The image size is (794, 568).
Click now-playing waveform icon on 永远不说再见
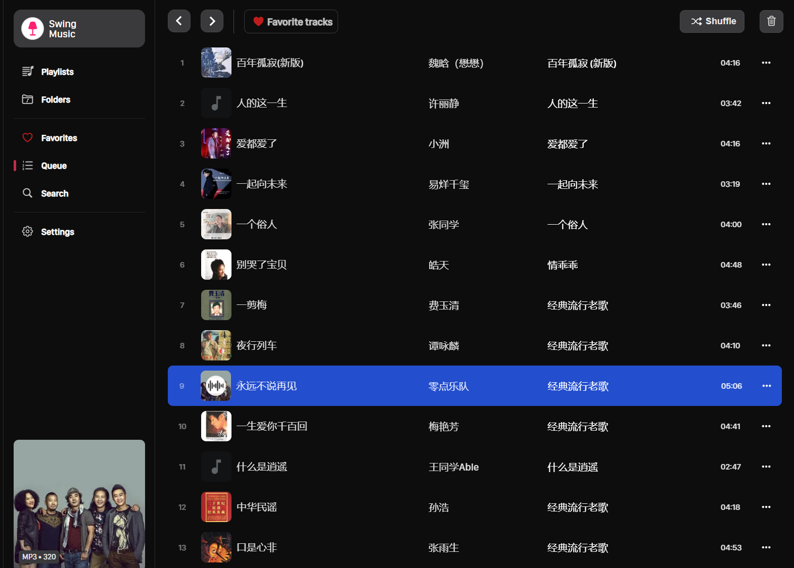click(216, 386)
